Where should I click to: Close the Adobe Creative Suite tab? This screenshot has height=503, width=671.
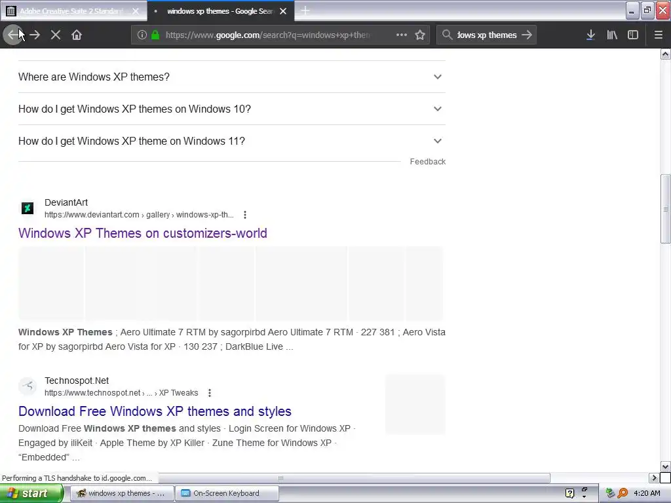[136, 11]
